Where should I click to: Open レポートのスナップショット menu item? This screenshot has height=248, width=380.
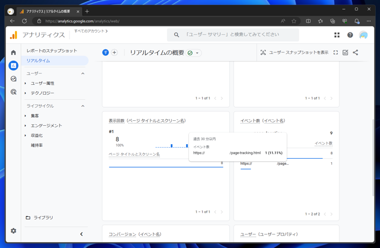(51, 50)
